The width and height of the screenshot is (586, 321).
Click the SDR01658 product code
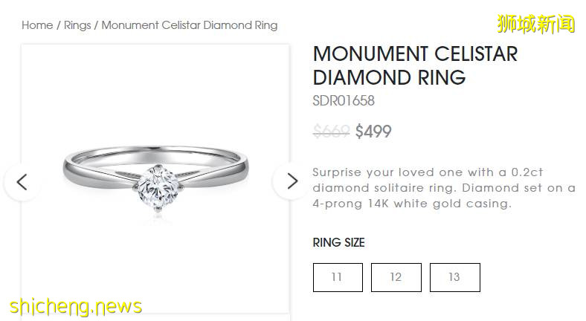[344, 101]
